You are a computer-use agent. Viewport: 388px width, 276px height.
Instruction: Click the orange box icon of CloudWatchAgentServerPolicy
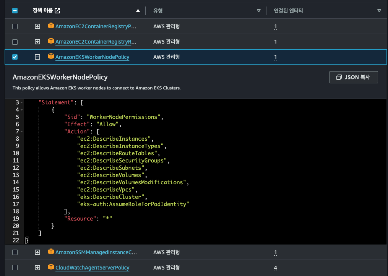point(51,267)
